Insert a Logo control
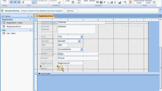Viewport: 162px width, 91px height. [68, 1]
